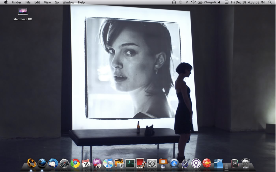Launch Firefox from the Dock
This screenshot has height=172, width=276.
pos(42,163)
